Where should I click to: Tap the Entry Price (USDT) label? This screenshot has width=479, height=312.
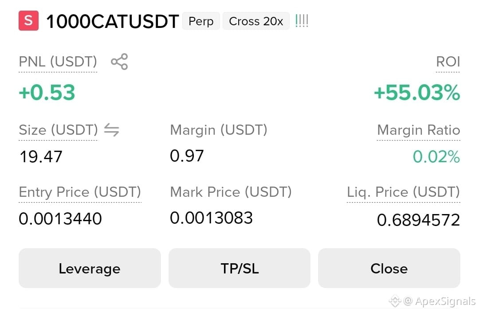(80, 192)
